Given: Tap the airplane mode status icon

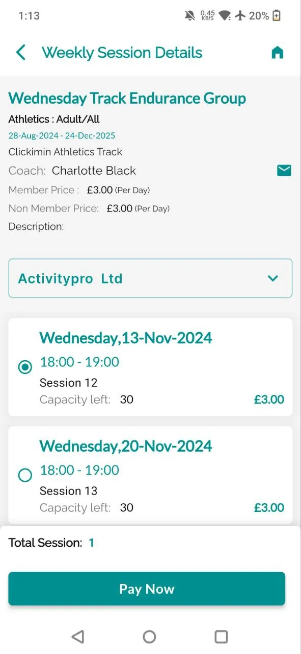Looking at the screenshot, I should 240,16.
